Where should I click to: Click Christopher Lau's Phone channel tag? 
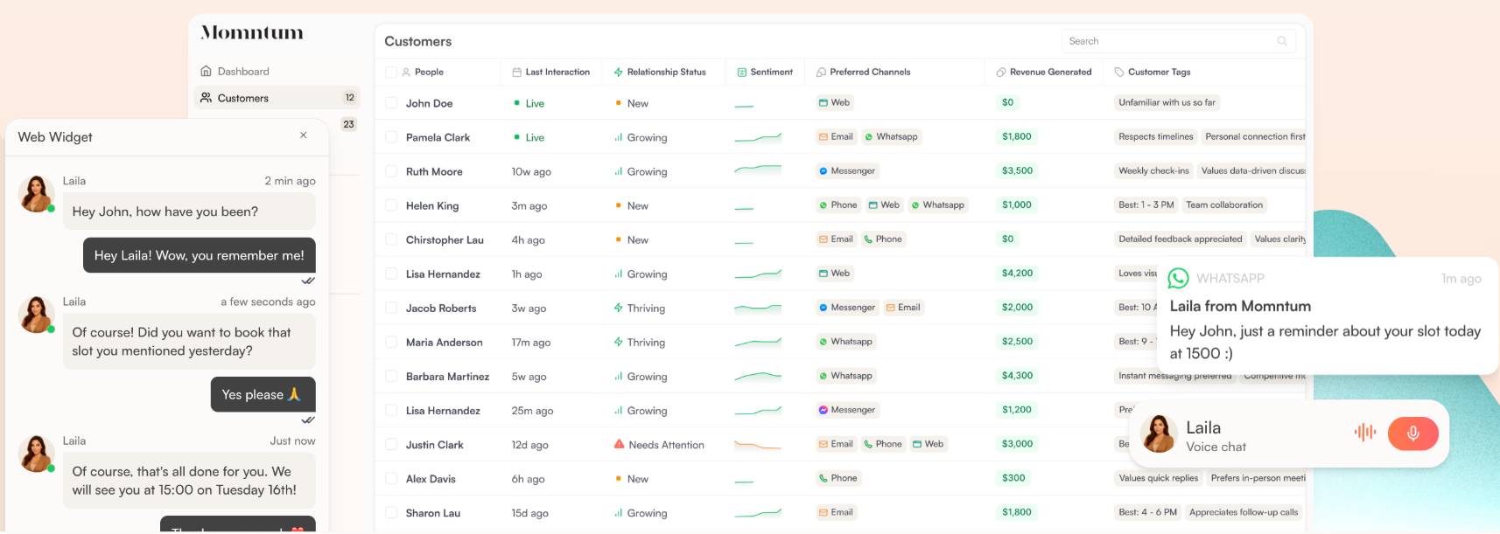[x=883, y=239]
